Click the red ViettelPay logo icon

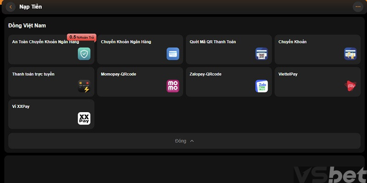[350, 86]
